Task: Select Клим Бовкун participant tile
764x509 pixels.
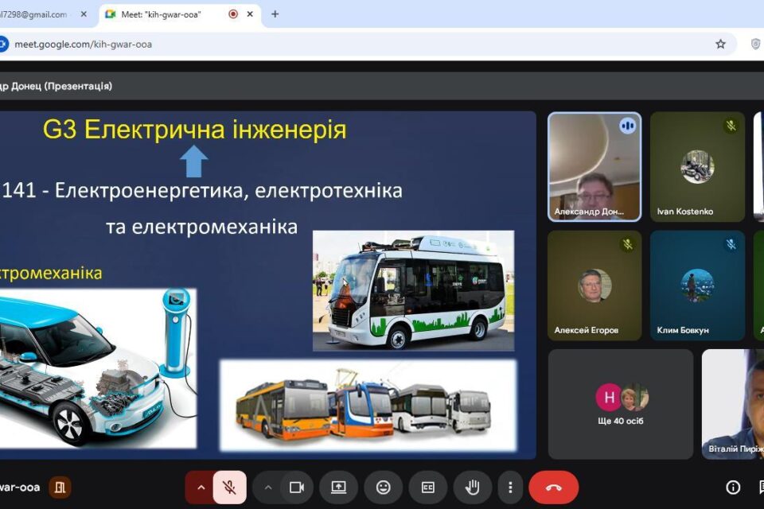Action: 697,286
